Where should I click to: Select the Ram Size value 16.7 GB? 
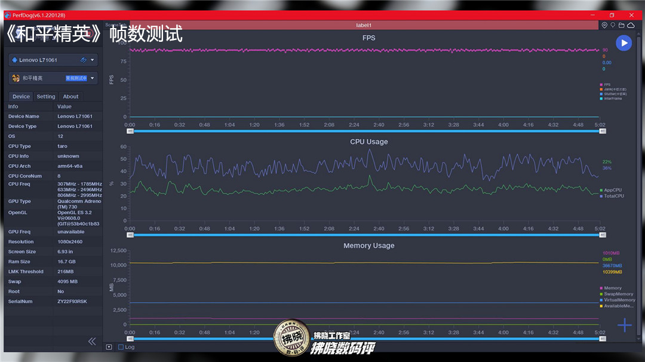(x=66, y=262)
